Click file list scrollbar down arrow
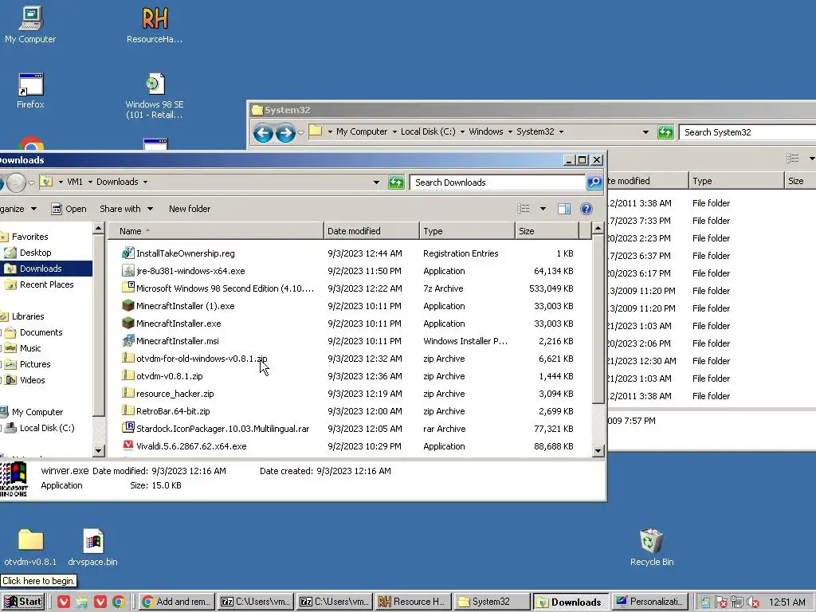The width and height of the screenshot is (816, 612). coord(598,451)
